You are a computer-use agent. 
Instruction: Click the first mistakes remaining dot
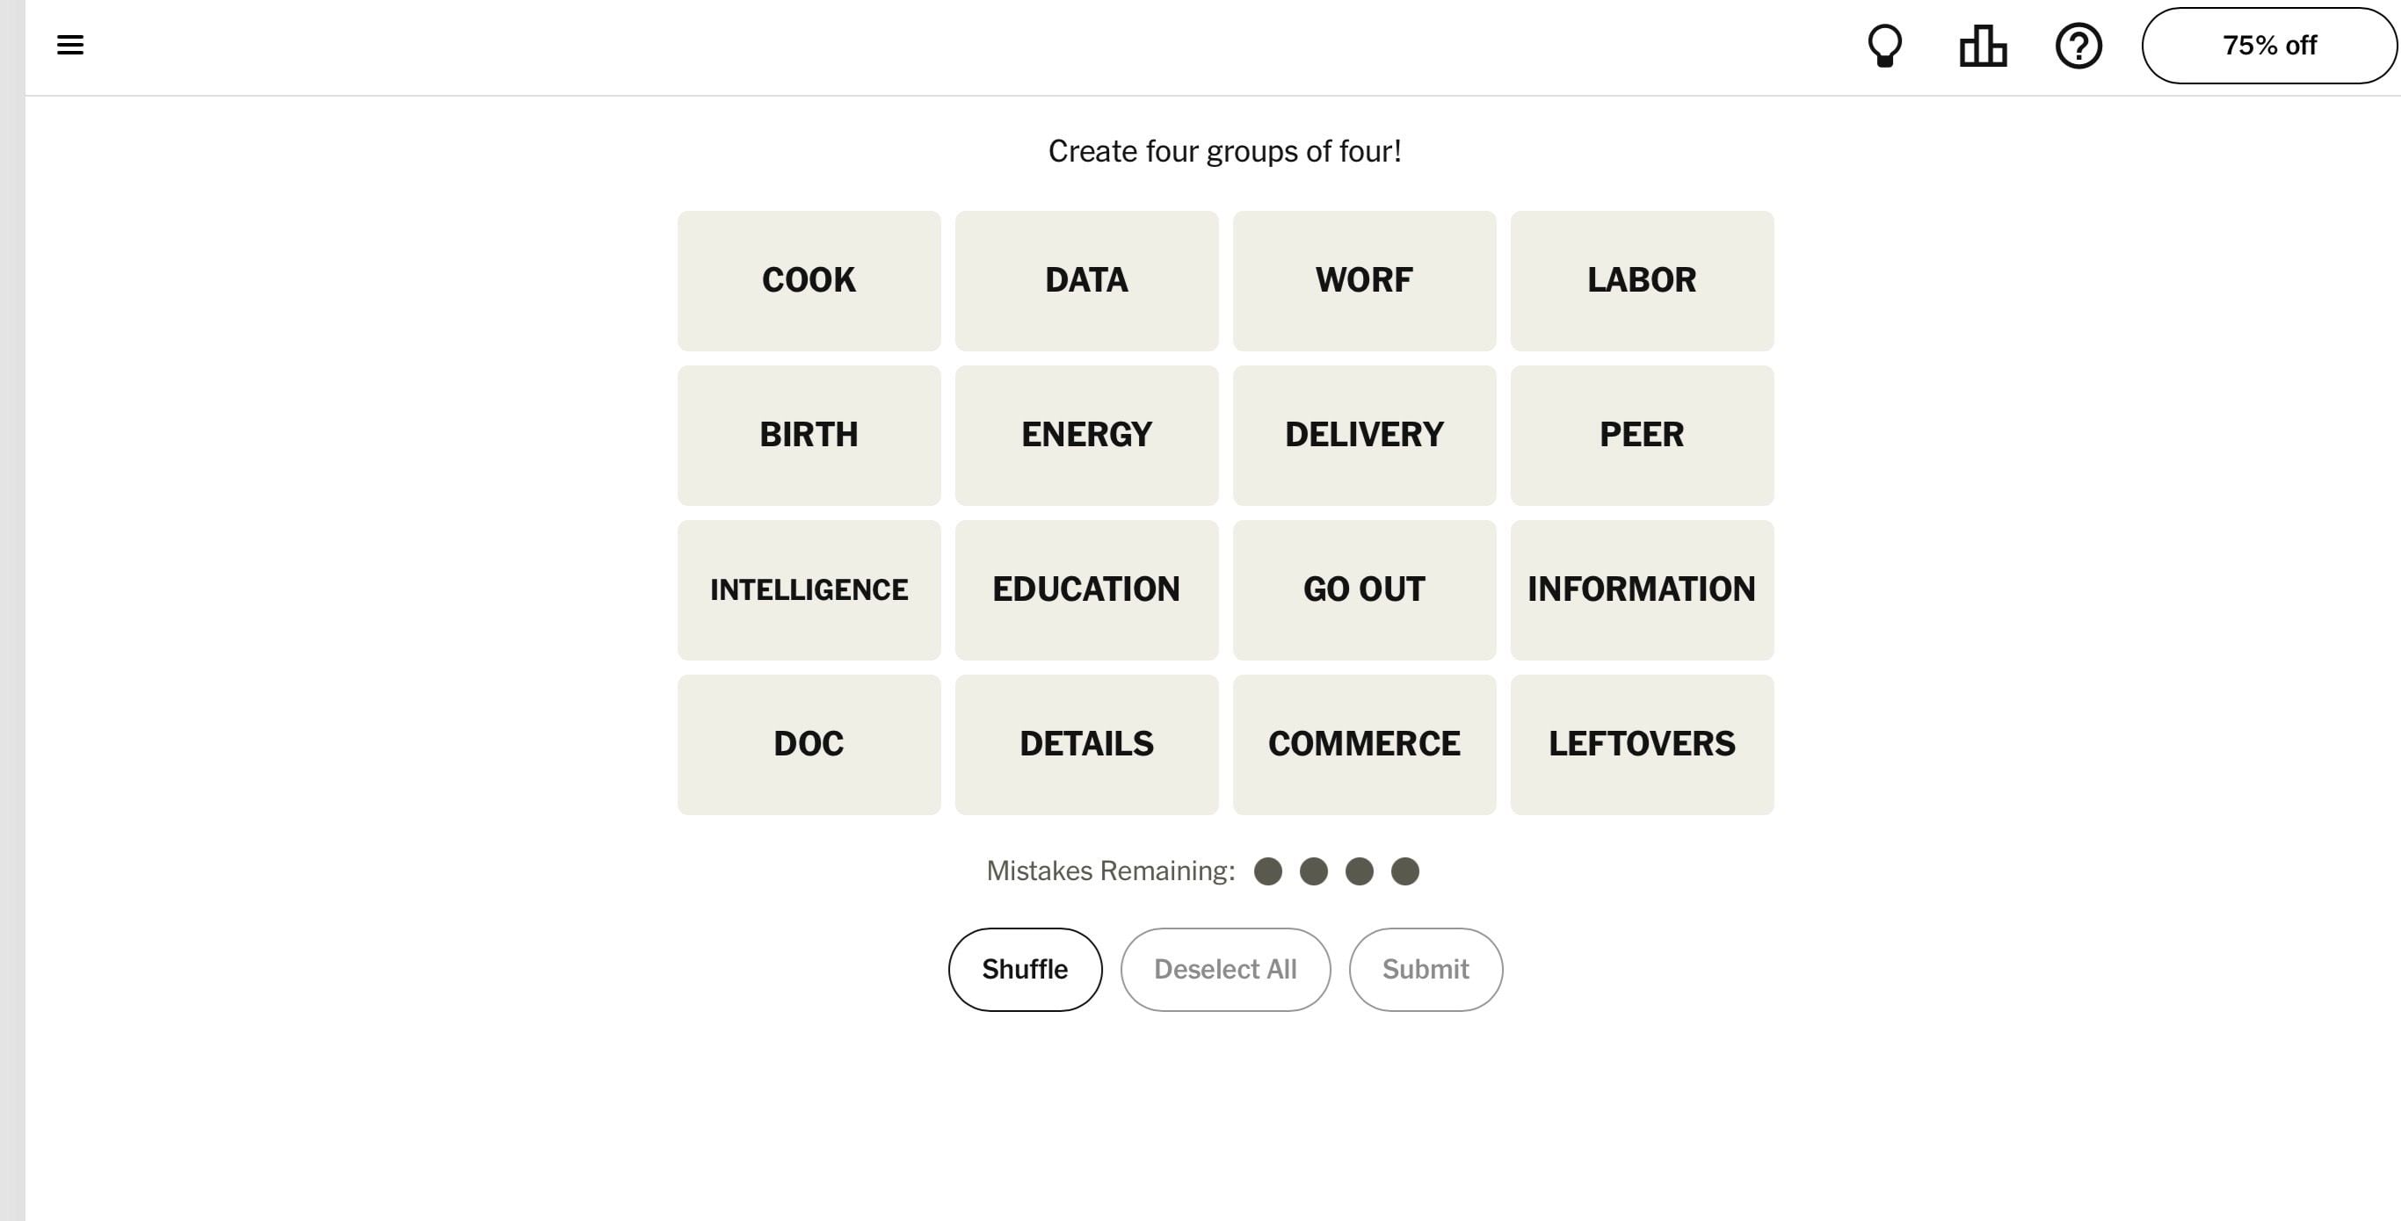pyautogui.click(x=1267, y=871)
